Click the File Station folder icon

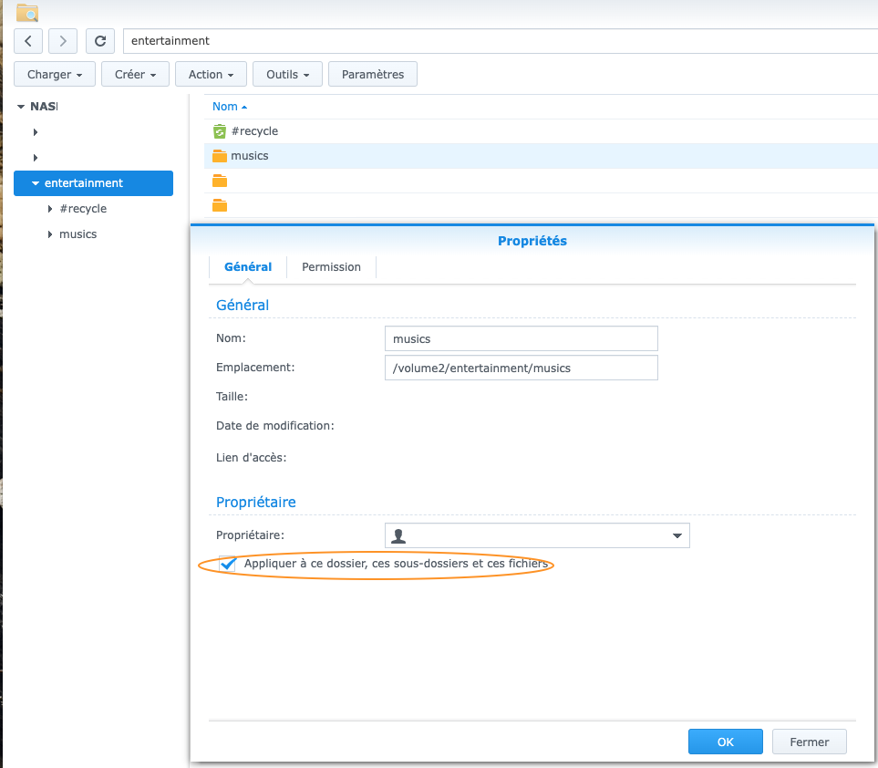[x=27, y=12]
